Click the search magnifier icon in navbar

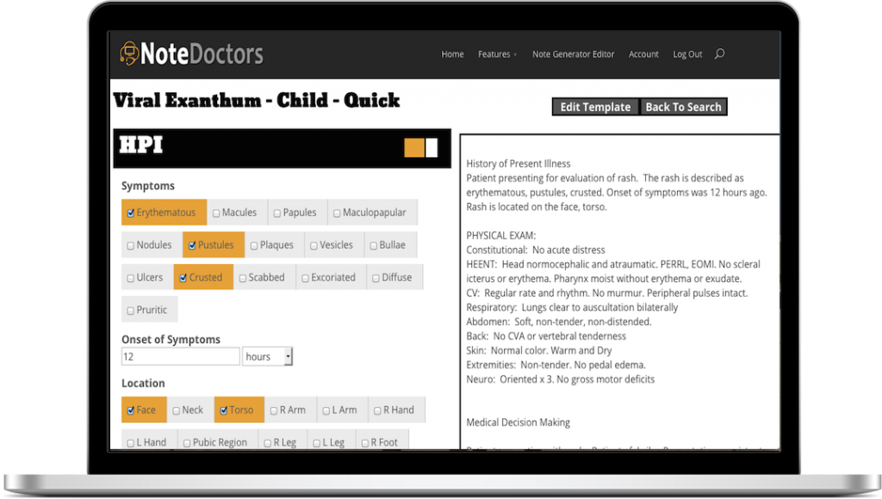coord(719,54)
